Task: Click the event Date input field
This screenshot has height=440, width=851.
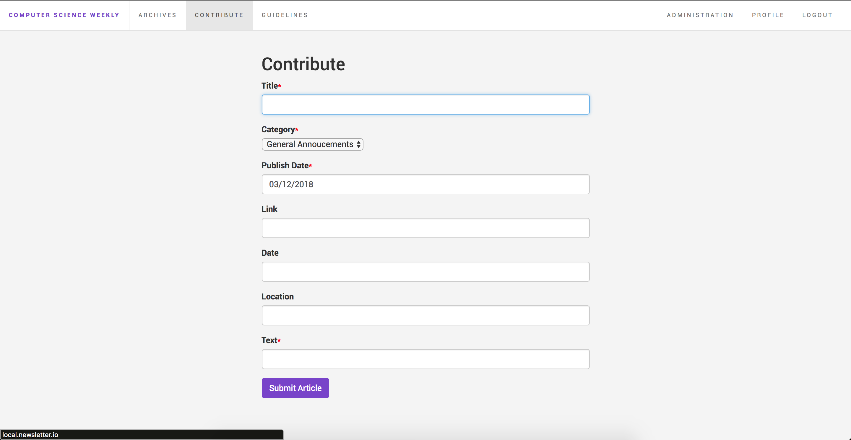Action: tap(425, 272)
